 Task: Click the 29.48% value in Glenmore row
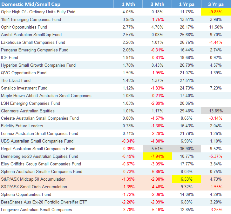187,111
